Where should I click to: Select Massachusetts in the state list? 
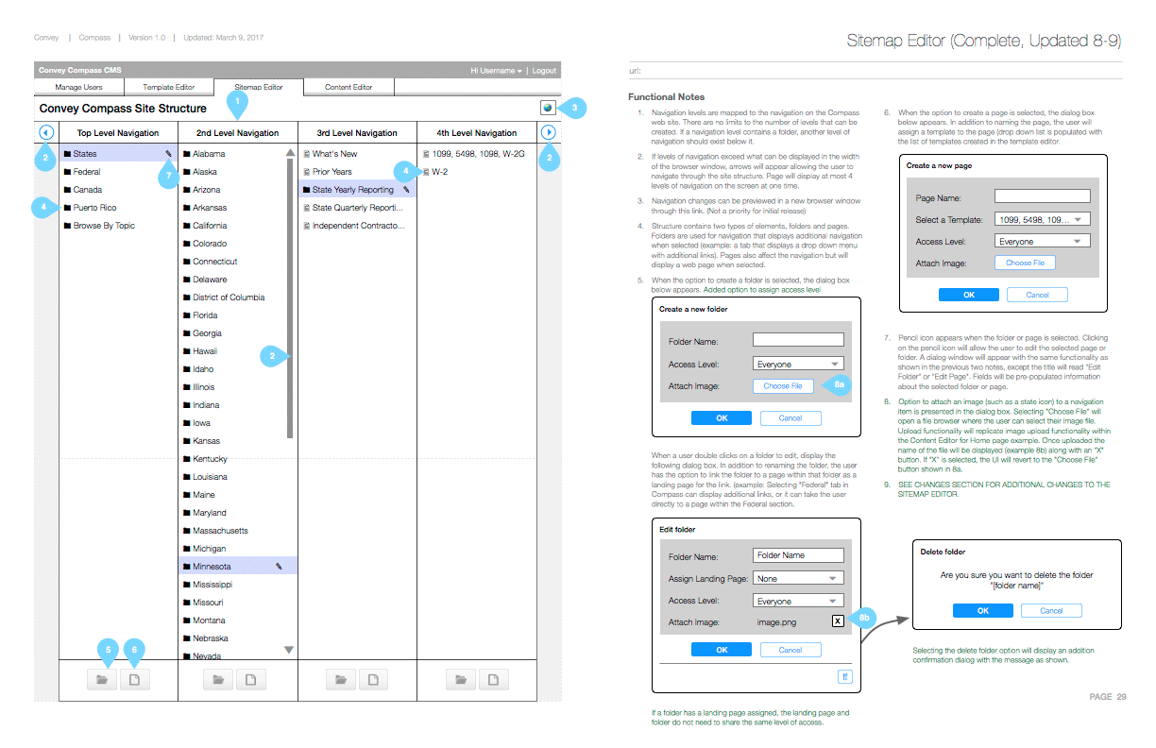pyautogui.click(x=220, y=531)
